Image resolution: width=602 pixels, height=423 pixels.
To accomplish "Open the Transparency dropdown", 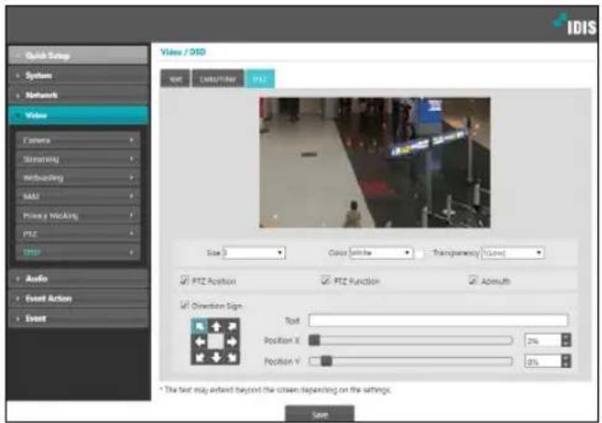I will click(x=513, y=252).
